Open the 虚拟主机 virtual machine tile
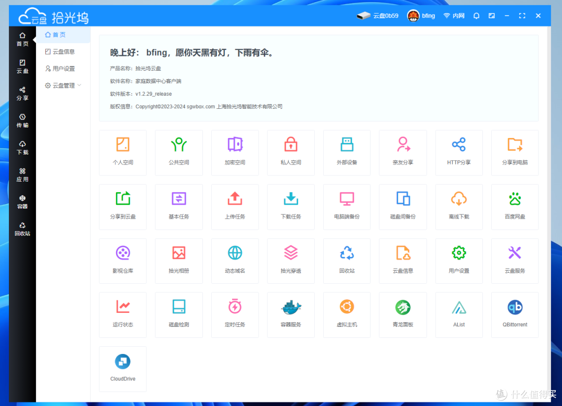562x406 pixels. click(347, 314)
